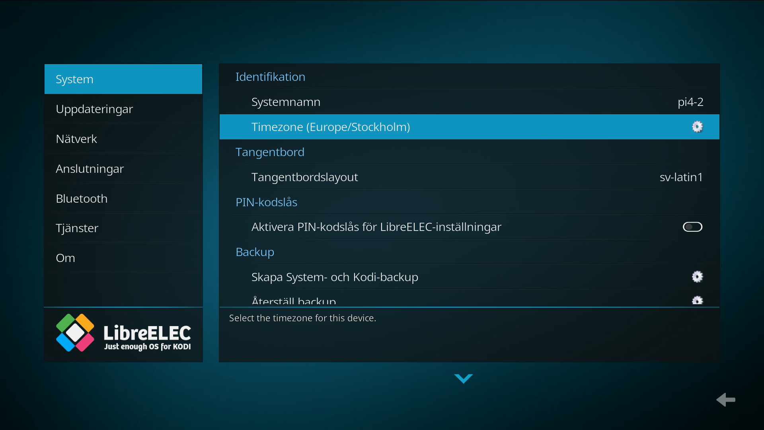Select Anslutningar in the sidebar
Image resolution: width=764 pixels, height=430 pixels.
click(x=123, y=169)
